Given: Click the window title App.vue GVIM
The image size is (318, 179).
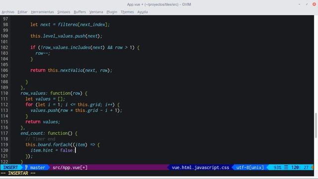Looking at the screenshot, I should point(159,4).
